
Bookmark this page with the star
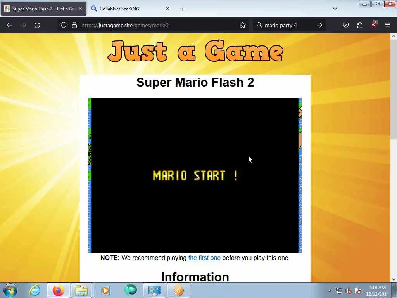(x=243, y=25)
